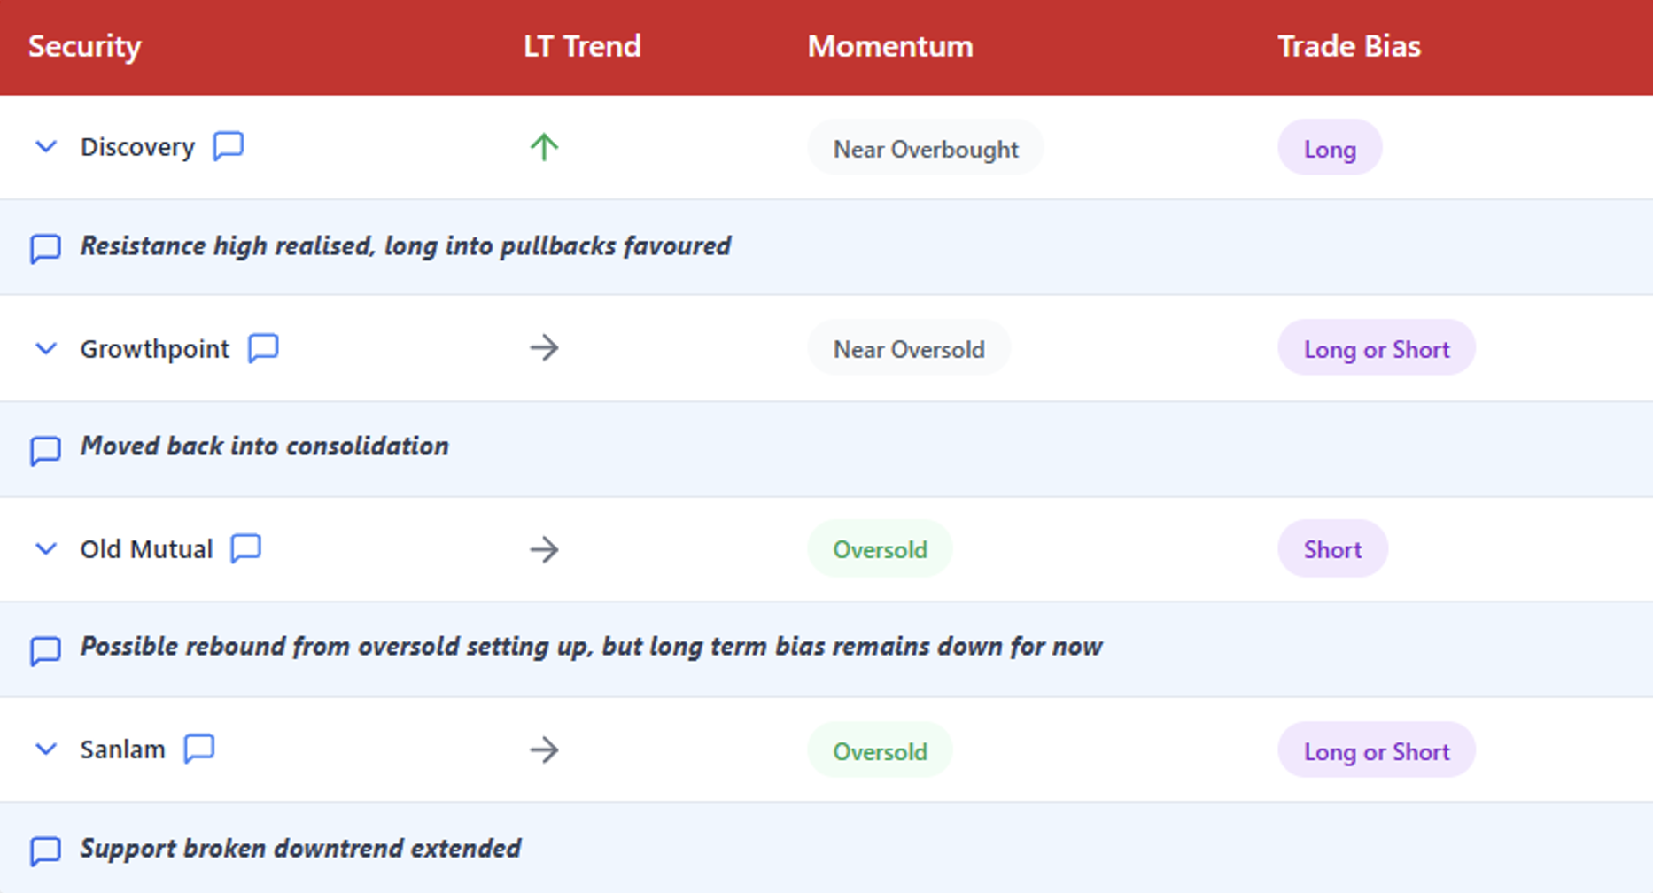Click Discovery's 'Long' trade bias badge
Image resolution: width=1653 pixels, height=893 pixels.
click(x=1330, y=148)
